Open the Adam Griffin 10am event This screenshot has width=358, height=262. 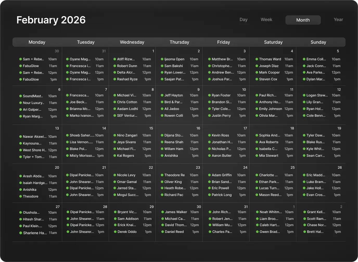tap(227, 175)
